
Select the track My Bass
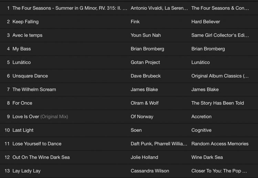pyautogui.click(x=22, y=49)
